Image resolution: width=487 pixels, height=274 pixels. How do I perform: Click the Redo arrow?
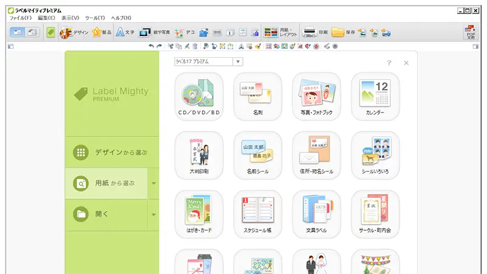(159, 46)
